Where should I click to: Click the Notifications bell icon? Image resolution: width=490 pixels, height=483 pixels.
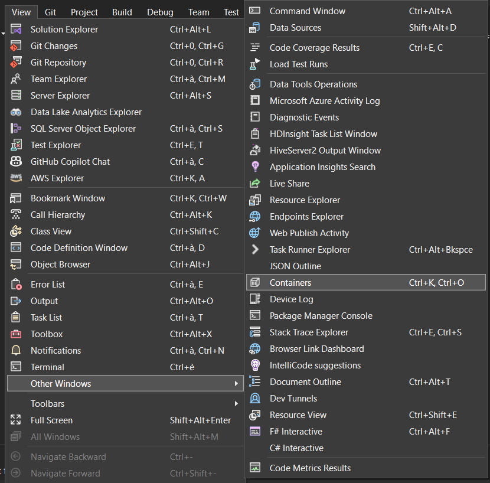coord(16,351)
